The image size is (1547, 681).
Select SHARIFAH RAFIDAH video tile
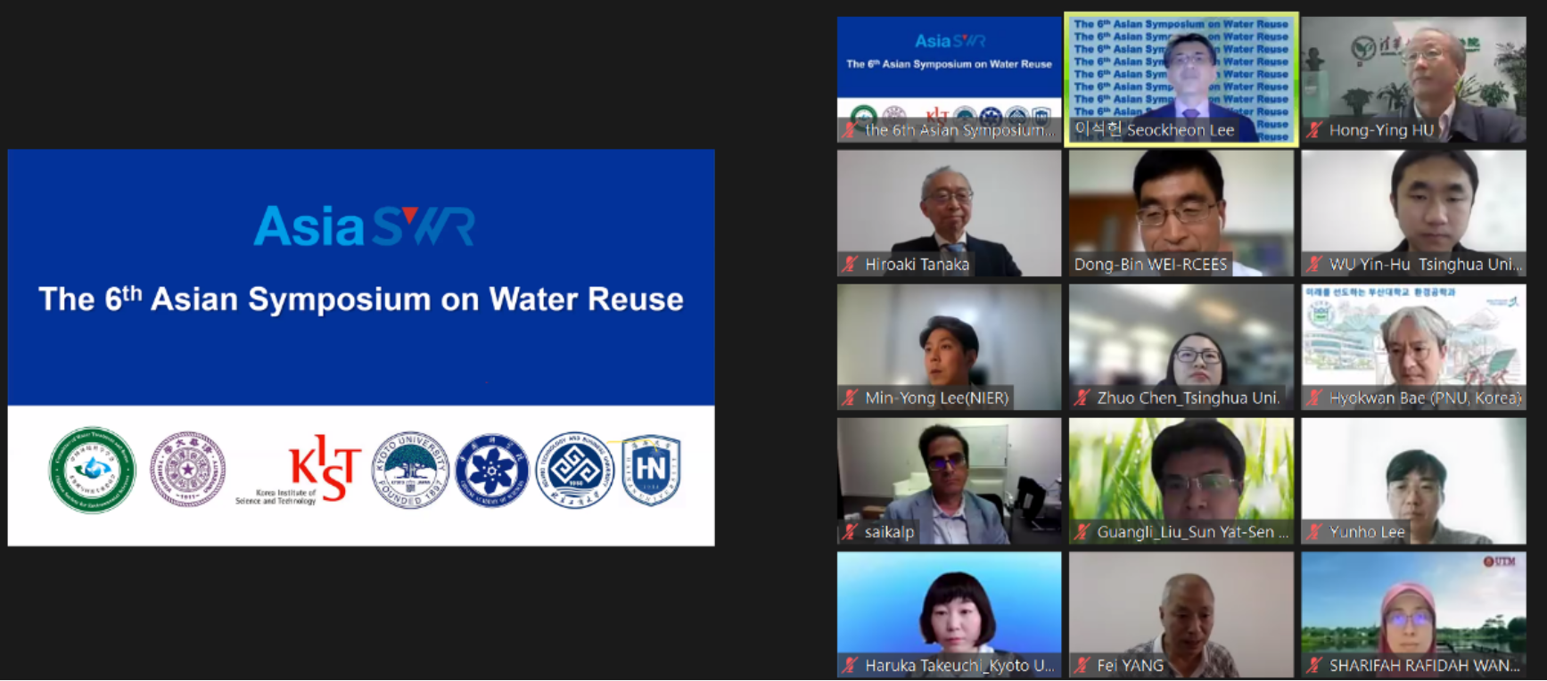point(1412,613)
